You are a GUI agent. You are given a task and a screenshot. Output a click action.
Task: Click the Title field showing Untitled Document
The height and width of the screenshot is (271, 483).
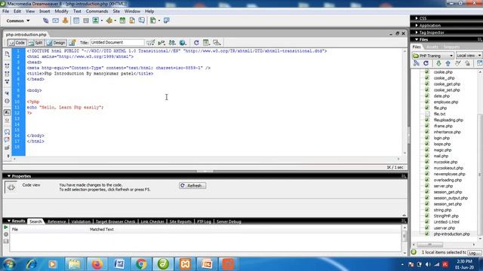point(117,42)
